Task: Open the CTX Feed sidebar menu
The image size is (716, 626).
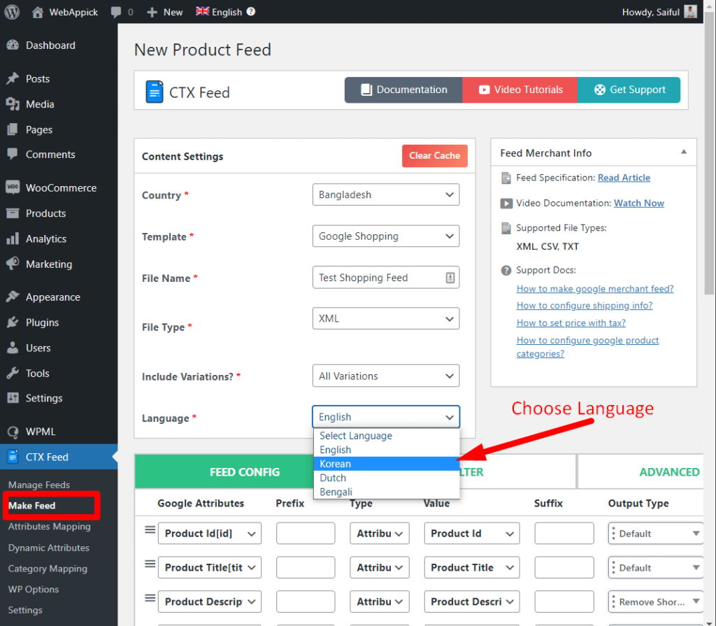Action: [59, 457]
